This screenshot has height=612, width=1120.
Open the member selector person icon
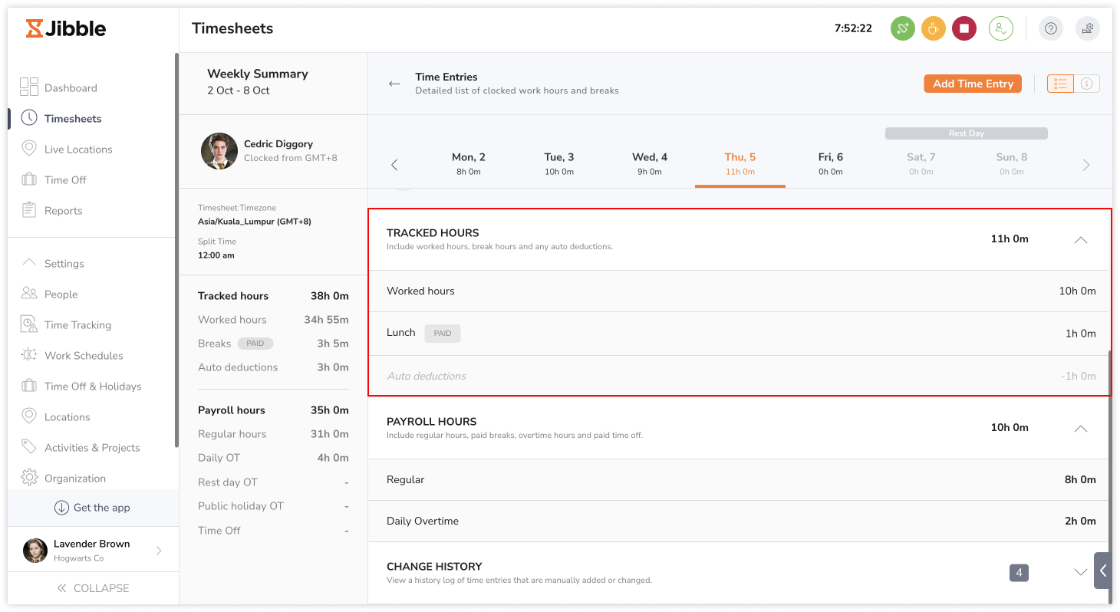(x=1000, y=28)
